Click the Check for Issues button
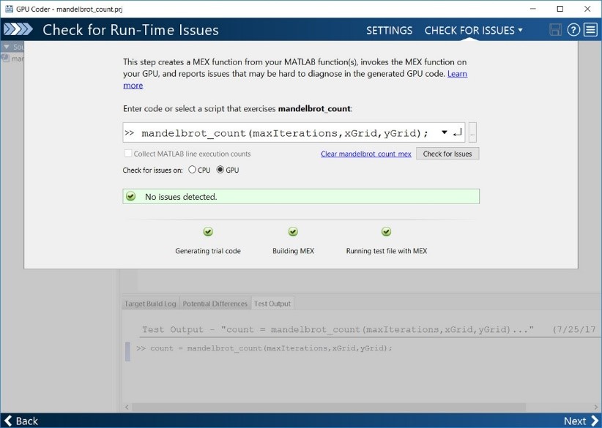The height and width of the screenshot is (428, 602). pyautogui.click(x=447, y=154)
